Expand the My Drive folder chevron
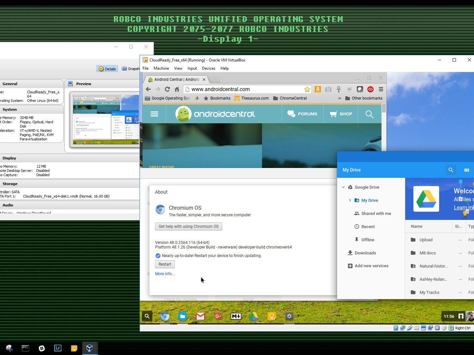The height and width of the screenshot is (355, 474). [x=350, y=200]
